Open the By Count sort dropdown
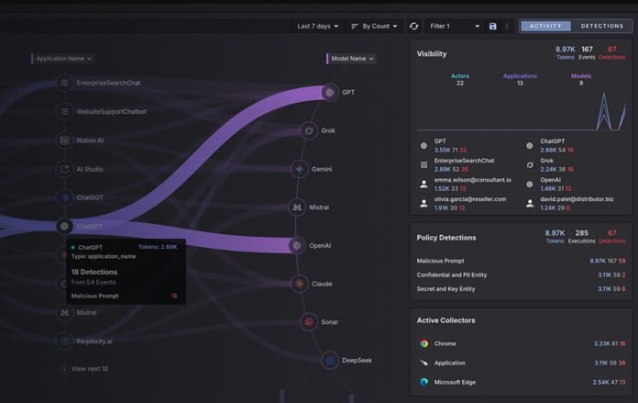 click(374, 26)
